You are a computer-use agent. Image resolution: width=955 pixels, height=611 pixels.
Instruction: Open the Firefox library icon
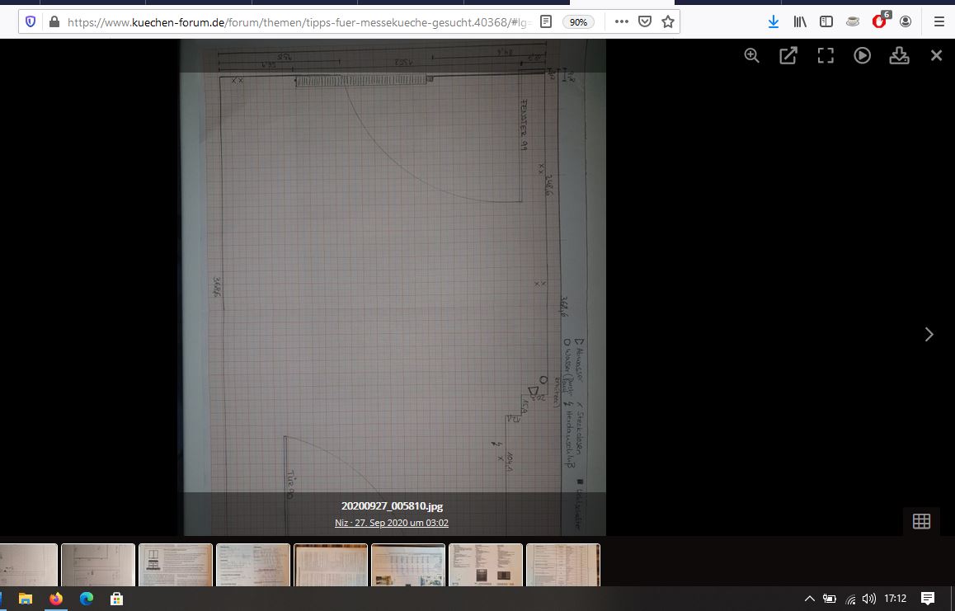pyautogui.click(x=800, y=22)
